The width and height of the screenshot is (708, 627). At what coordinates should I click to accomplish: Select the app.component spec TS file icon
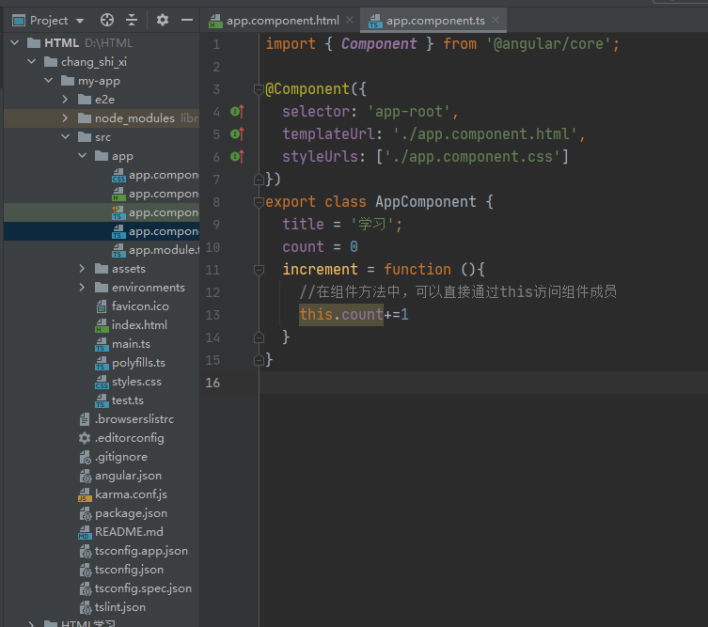coord(118,212)
